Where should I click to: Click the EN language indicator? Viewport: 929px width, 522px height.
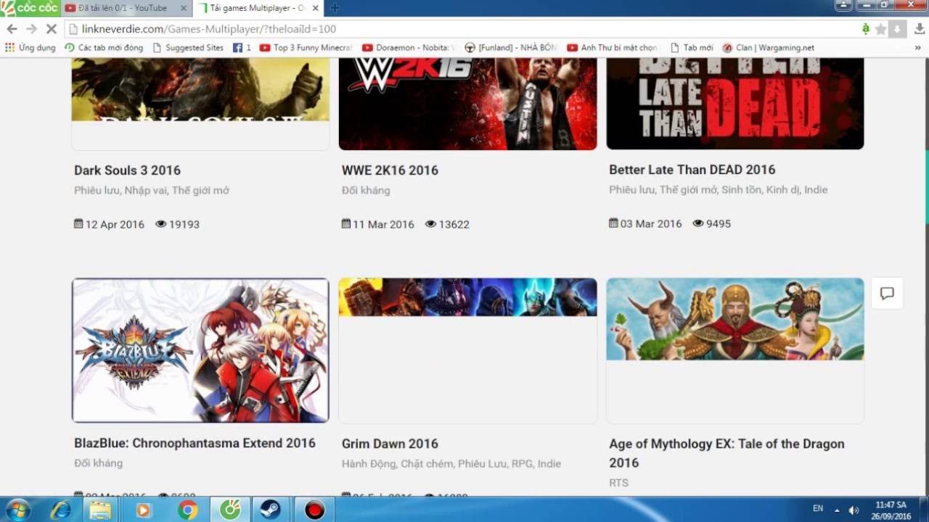[x=818, y=509]
